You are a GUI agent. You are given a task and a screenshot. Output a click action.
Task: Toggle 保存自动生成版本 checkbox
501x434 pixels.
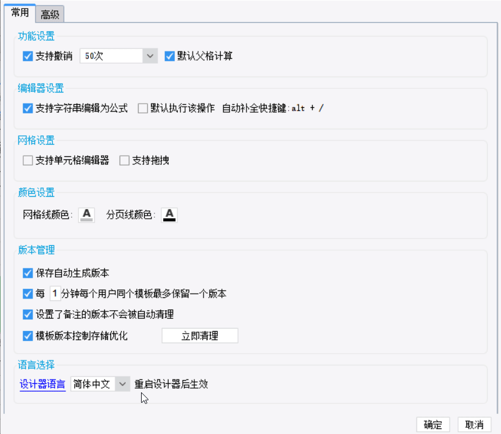click(28, 273)
